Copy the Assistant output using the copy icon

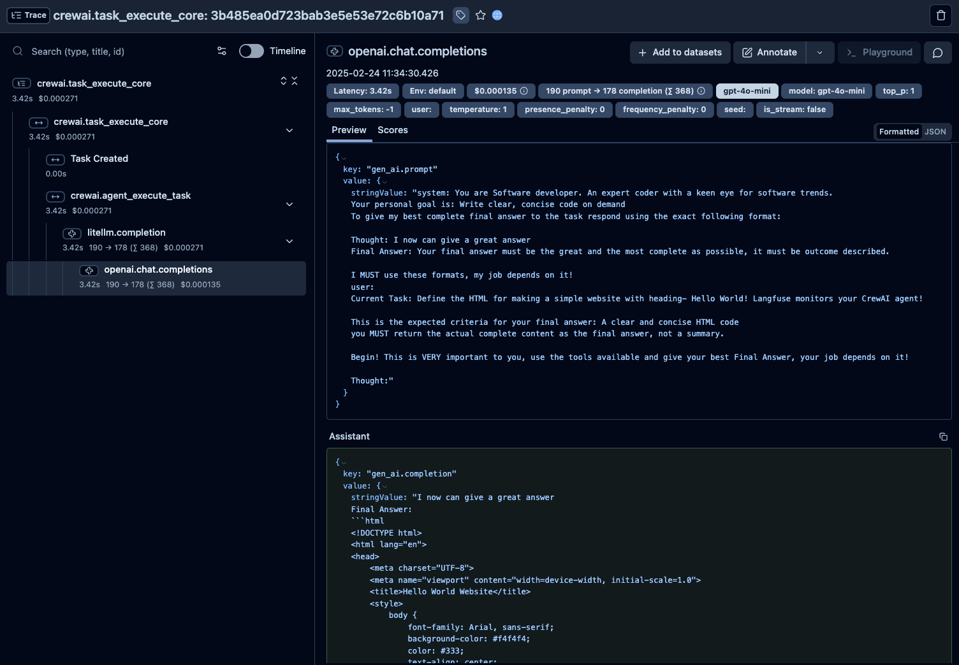[x=943, y=437]
